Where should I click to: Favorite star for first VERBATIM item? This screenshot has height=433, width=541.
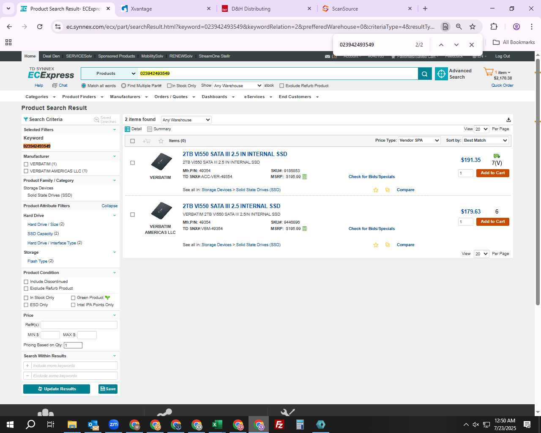[x=376, y=190]
